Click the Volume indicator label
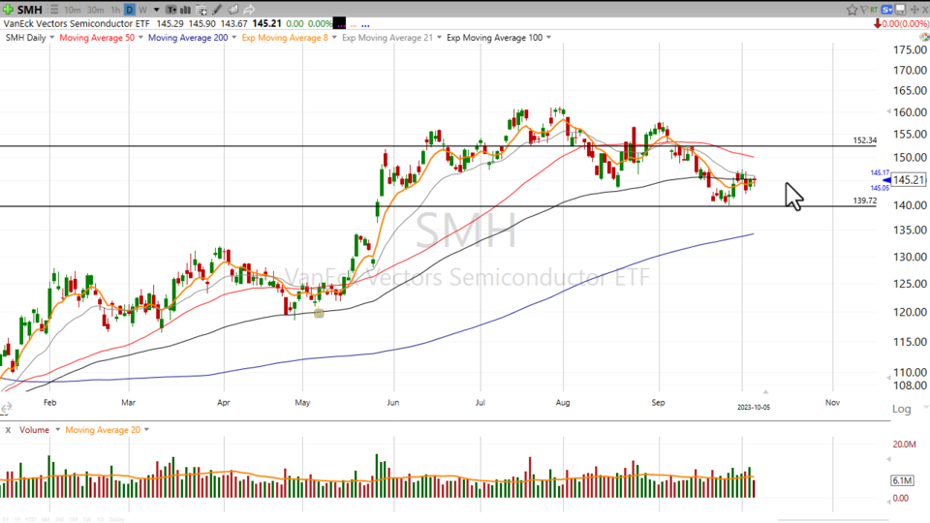 35,430
